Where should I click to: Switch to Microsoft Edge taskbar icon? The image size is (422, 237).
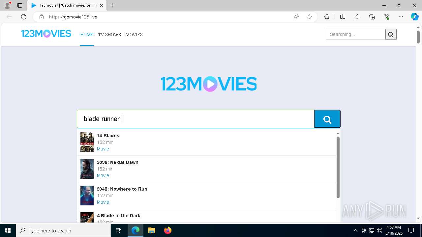136,230
